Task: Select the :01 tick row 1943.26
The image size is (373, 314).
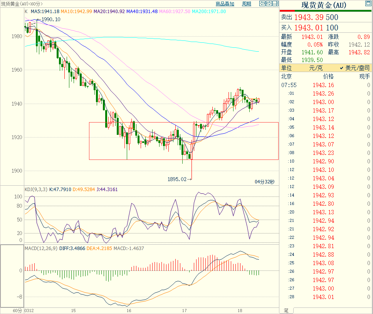Action: click(326, 94)
